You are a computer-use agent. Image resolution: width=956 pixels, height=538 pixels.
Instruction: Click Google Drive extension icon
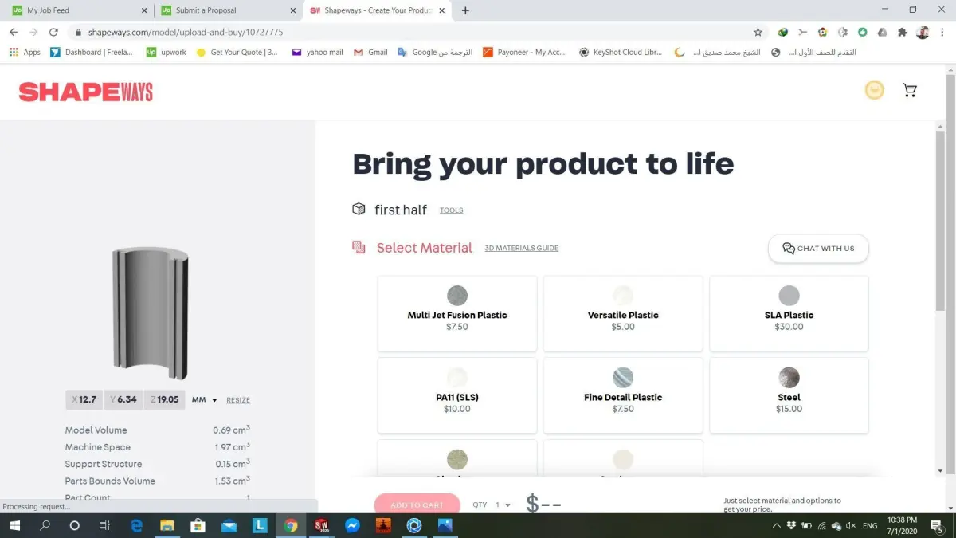pos(882,33)
